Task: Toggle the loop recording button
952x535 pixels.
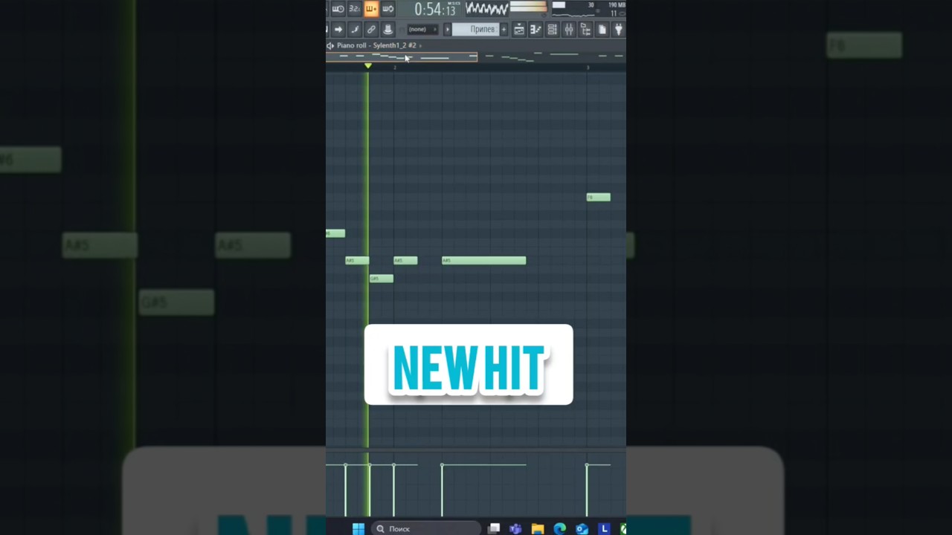Action: point(387,9)
